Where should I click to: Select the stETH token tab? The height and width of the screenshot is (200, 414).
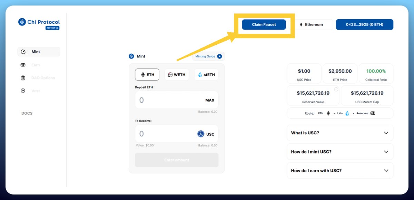pyautogui.click(x=206, y=75)
